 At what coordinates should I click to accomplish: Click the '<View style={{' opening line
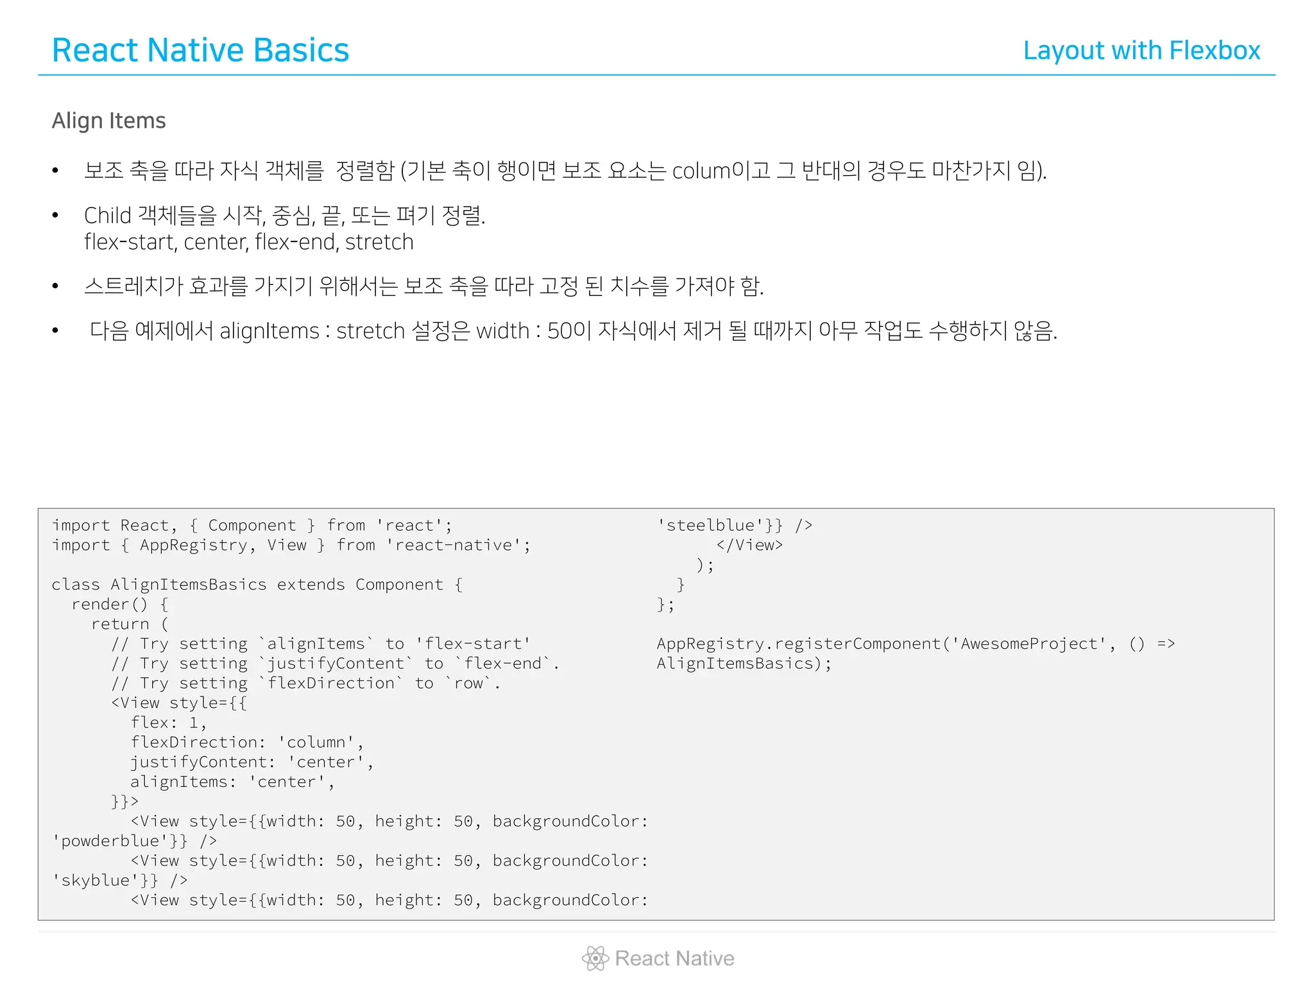point(179,703)
